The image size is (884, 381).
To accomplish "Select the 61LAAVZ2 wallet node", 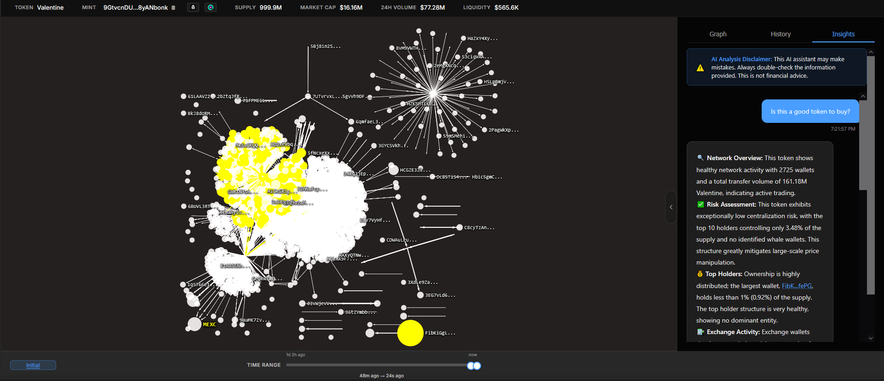I will tap(184, 96).
